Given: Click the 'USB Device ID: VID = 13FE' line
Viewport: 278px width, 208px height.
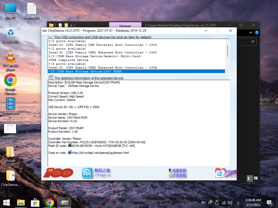Looking at the screenshot, I should (x=74, y=107).
